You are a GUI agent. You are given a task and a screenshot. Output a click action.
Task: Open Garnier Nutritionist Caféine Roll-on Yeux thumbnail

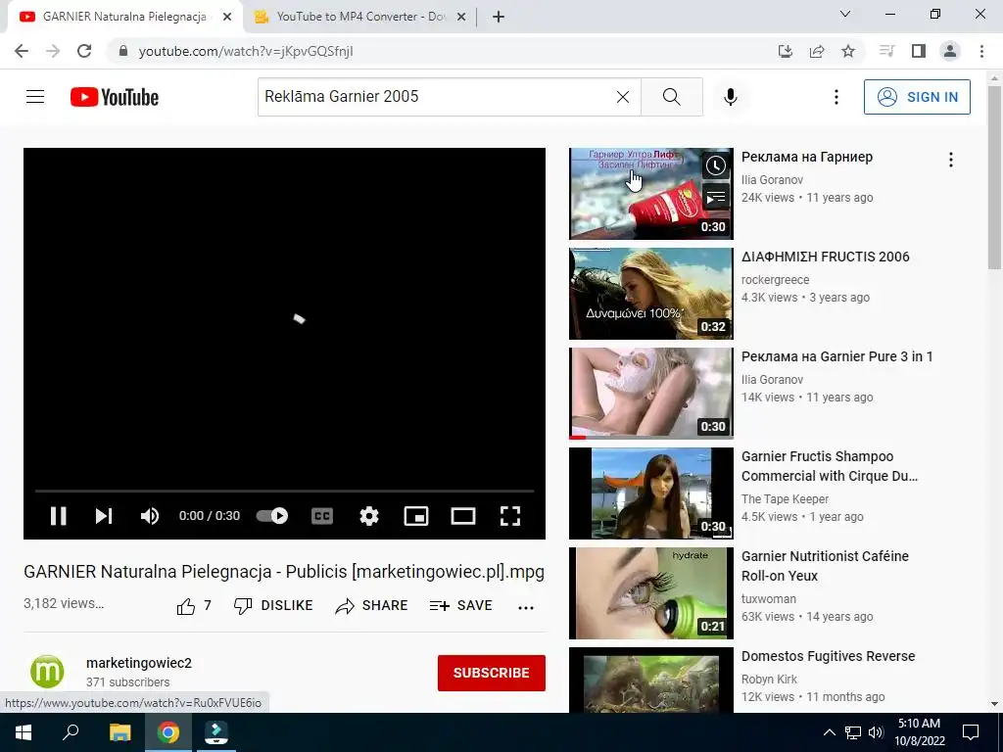tap(651, 592)
